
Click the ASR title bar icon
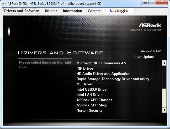click(4, 4)
